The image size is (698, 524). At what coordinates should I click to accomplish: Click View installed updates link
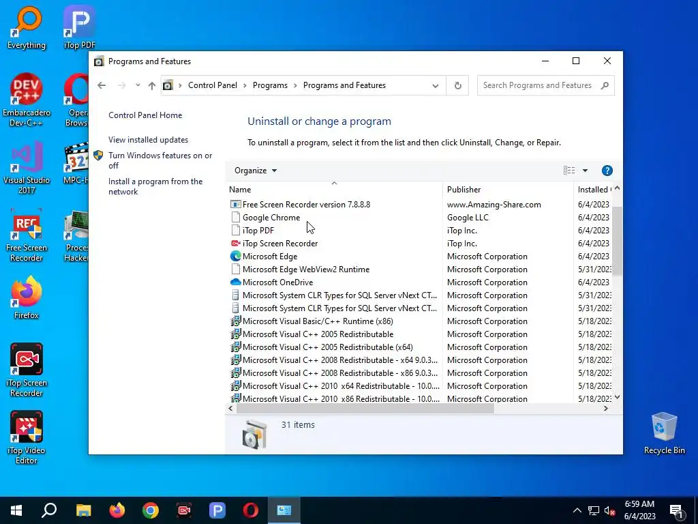coord(148,140)
